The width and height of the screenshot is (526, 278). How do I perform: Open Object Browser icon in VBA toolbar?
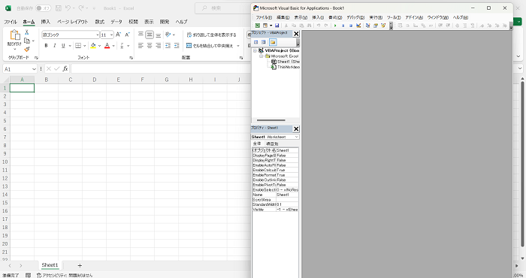pyautogui.click(x=383, y=26)
